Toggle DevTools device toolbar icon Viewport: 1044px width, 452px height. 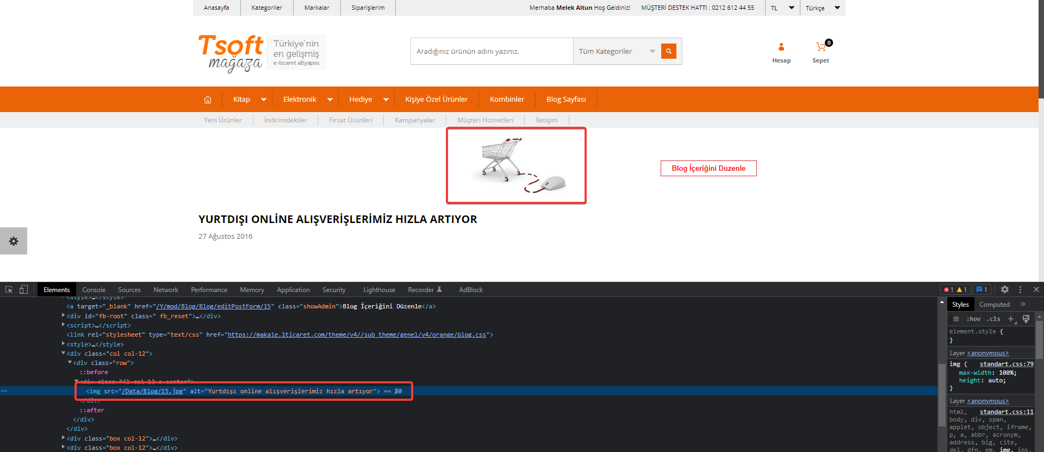point(23,289)
